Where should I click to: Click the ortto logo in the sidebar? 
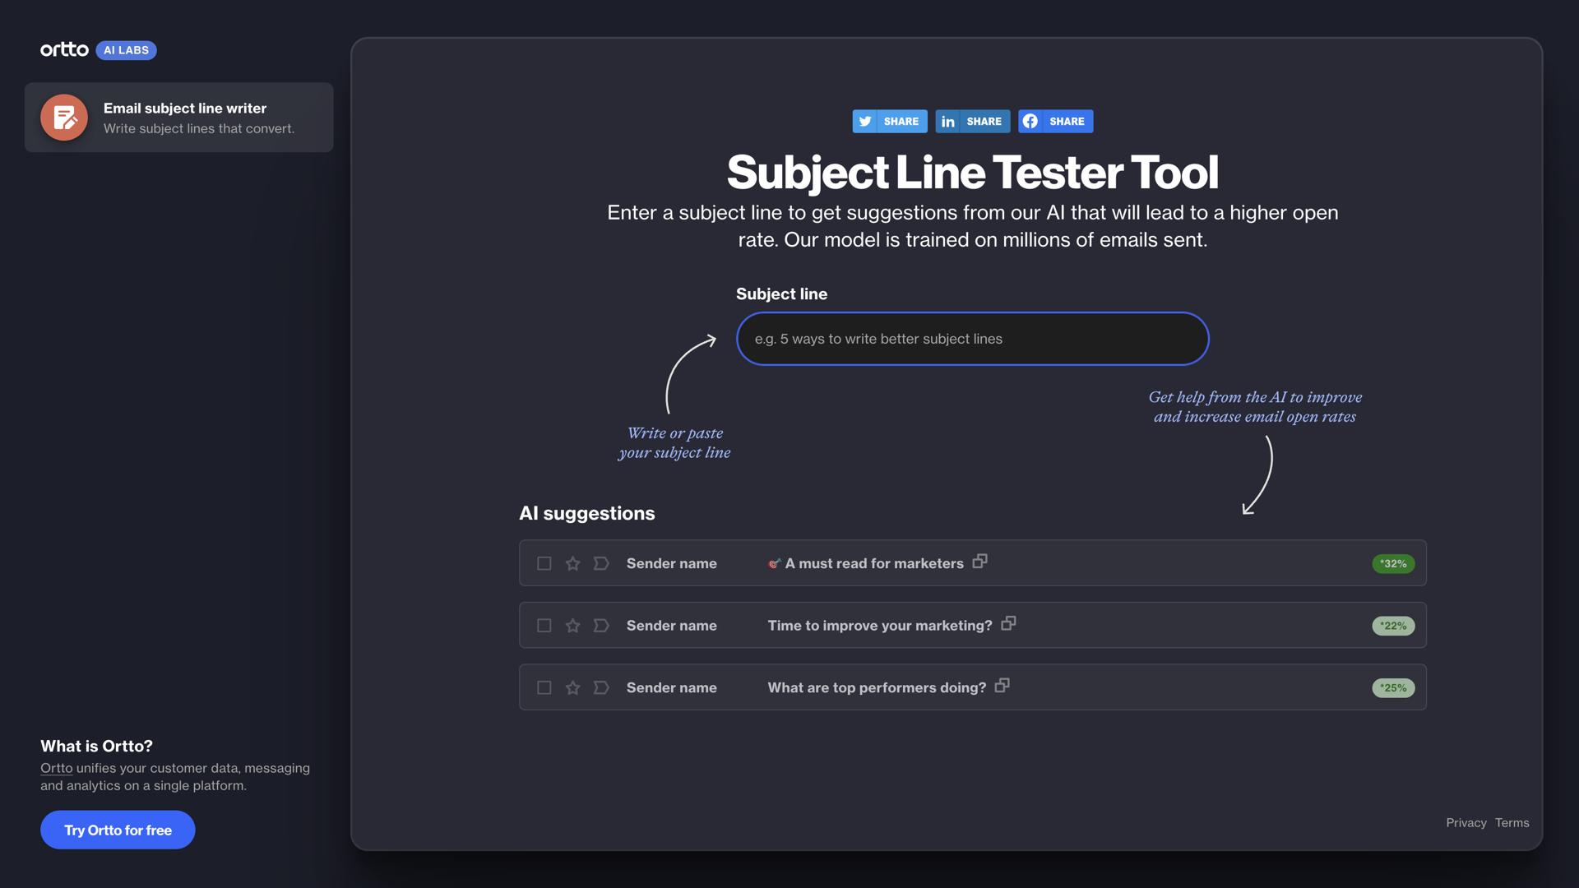pos(65,49)
